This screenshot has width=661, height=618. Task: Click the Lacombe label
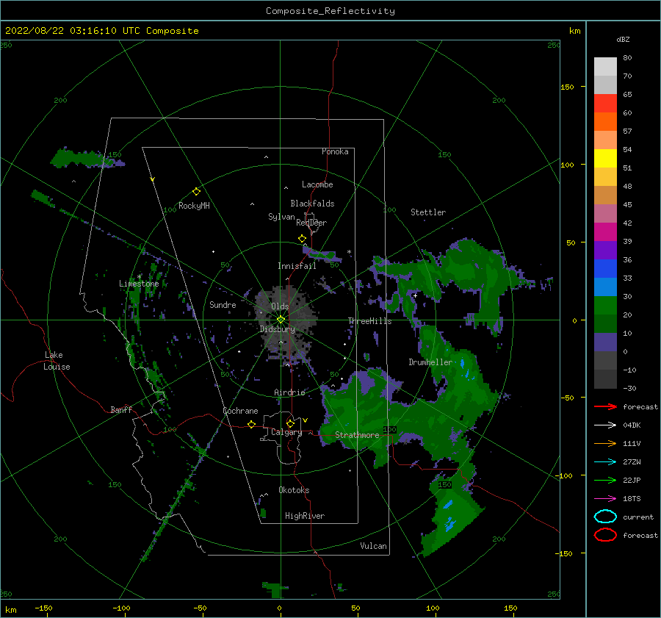[317, 184]
